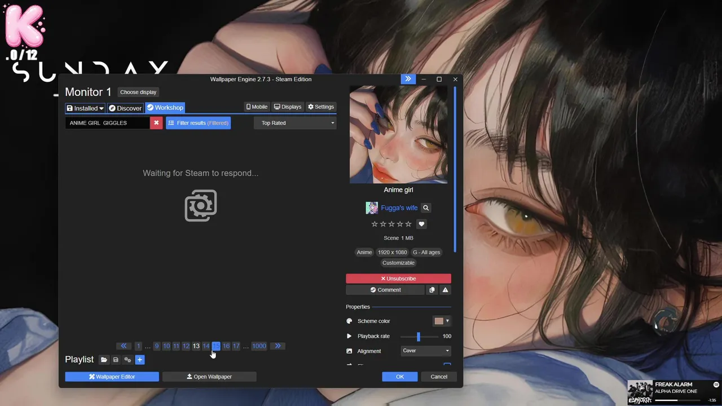The height and width of the screenshot is (406, 722).
Task: Copy the wallpaper link with the copy icon
Action: point(432,290)
